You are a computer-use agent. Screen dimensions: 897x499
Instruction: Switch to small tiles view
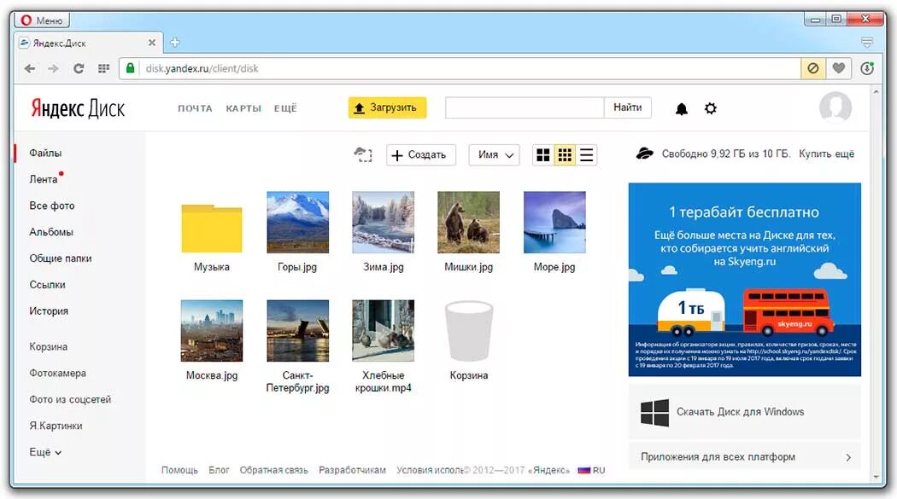click(x=564, y=154)
